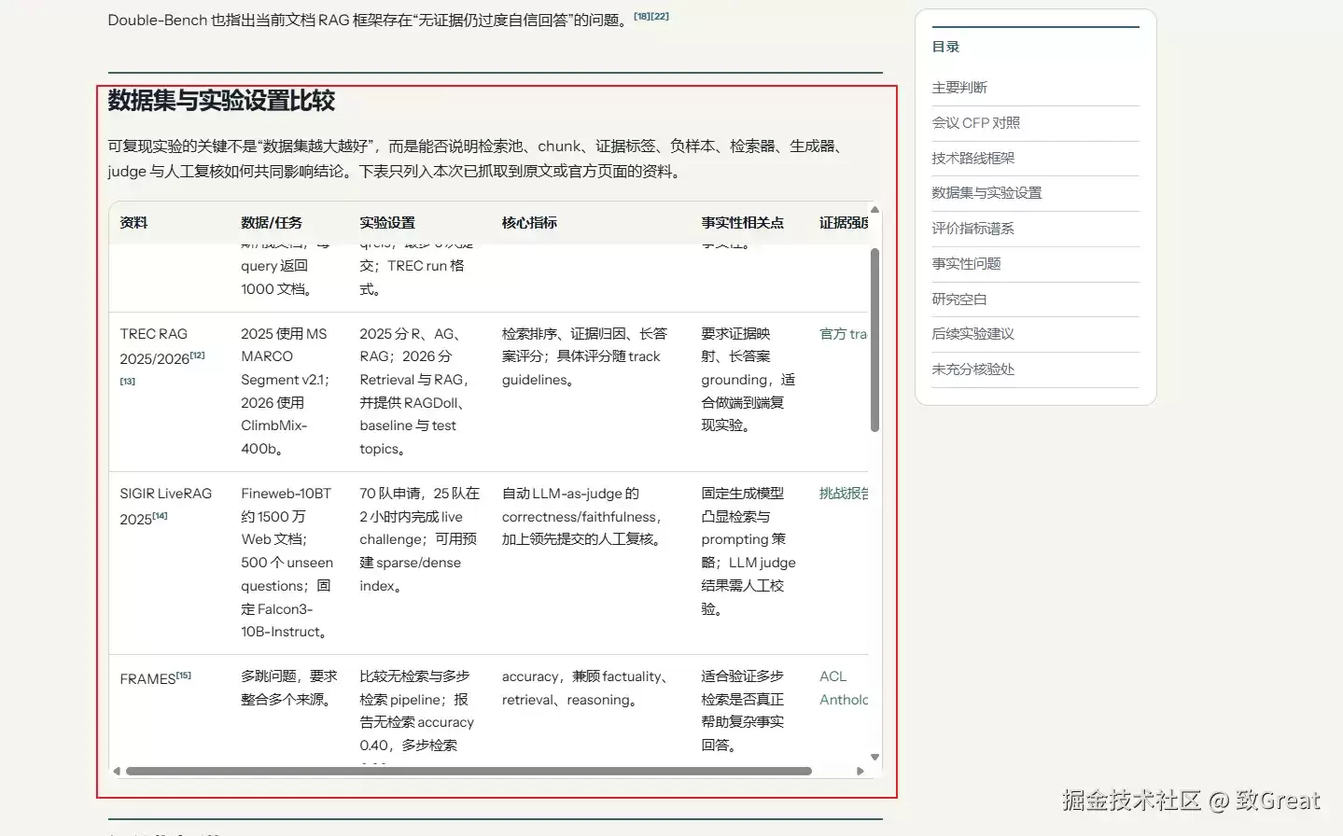Screen dimensions: 1343x836
Task: Click the horizontal scroll-left arrow
Action: [117, 771]
